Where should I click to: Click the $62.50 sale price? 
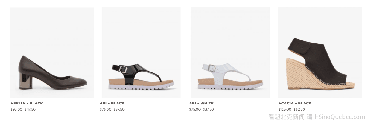pos(299,109)
